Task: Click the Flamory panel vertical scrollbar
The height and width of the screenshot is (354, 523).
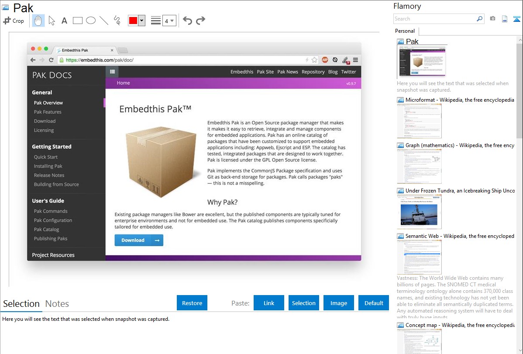Action: 520,90
